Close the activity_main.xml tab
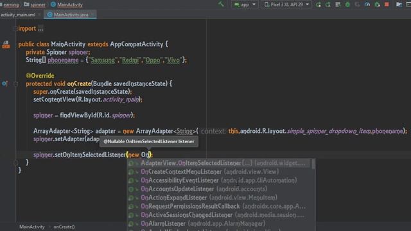Screen dimensions: 411x231 [x=39, y=15]
